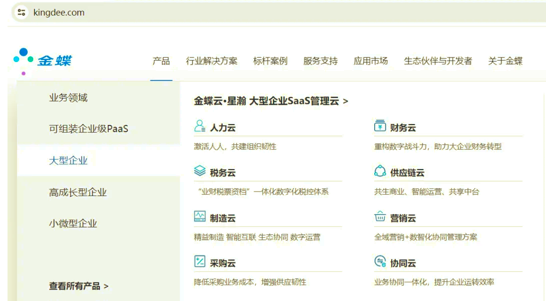Click the 税务云 layered stack icon

(x=200, y=171)
